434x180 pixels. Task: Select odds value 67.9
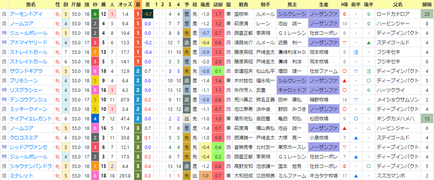tap(125, 100)
